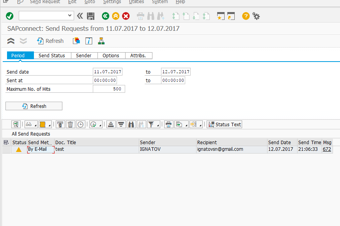Click the Save diskette icon
340x226 pixels.
(90, 16)
